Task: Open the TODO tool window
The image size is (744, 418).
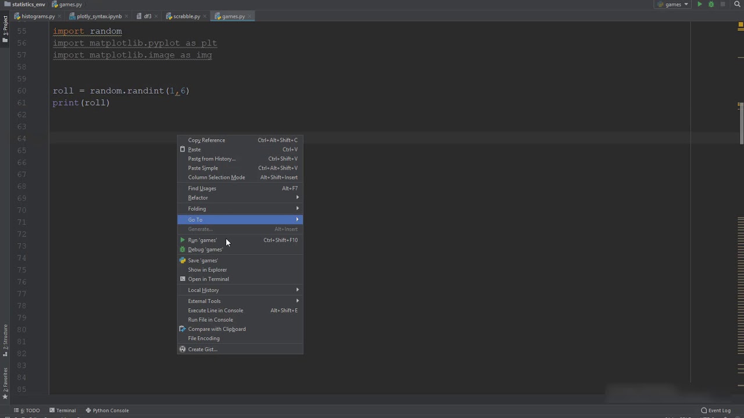Action: 30,410
